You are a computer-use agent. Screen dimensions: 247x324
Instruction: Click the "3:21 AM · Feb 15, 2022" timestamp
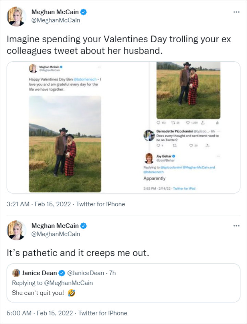point(39,204)
